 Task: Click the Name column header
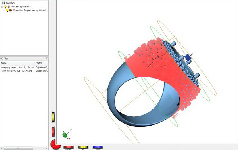click(x=4, y=63)
